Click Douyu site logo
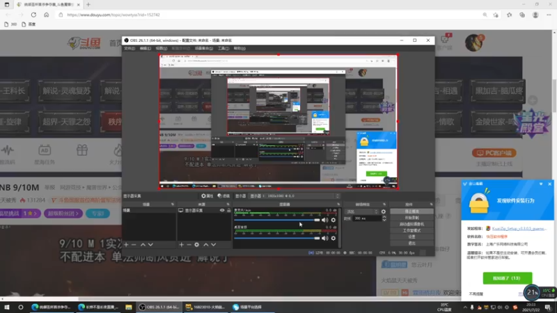Image resolution: width=557 pixels, height=313 pixels. coord(84,43)
